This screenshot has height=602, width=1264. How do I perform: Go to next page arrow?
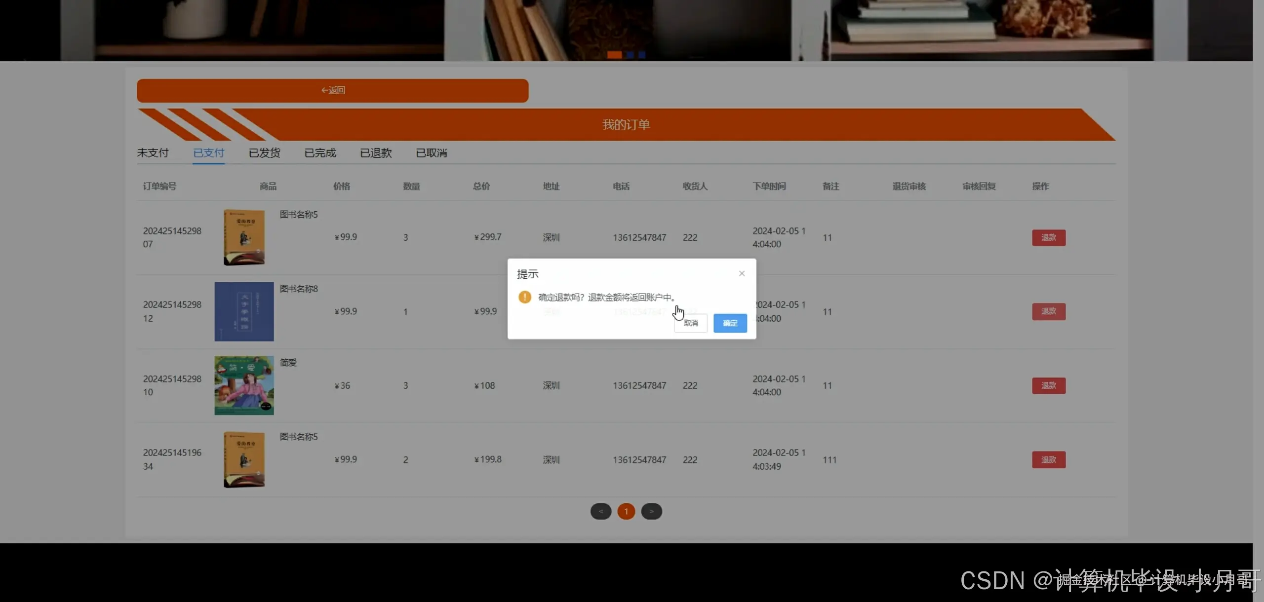tap(651, 511)
